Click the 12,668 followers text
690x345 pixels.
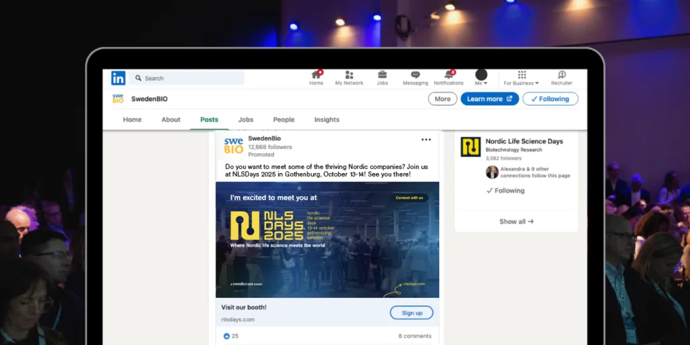270,147
